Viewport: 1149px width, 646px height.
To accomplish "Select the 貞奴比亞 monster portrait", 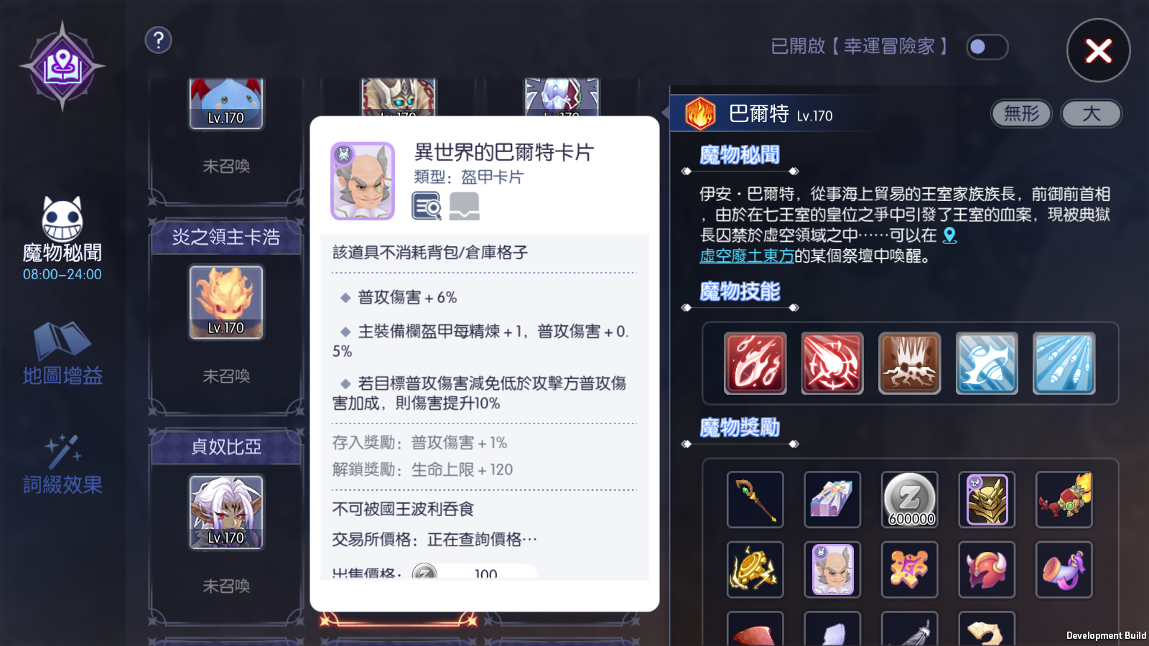I will [226, 512].
